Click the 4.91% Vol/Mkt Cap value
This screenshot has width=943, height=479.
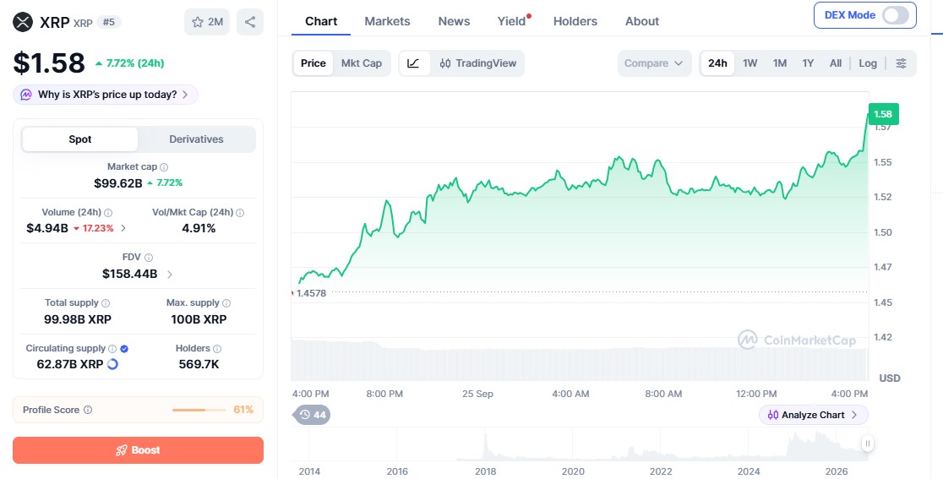(x=199, y=228)
